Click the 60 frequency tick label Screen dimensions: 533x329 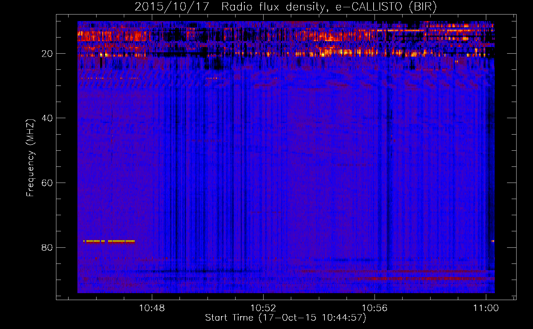point(47,183)
